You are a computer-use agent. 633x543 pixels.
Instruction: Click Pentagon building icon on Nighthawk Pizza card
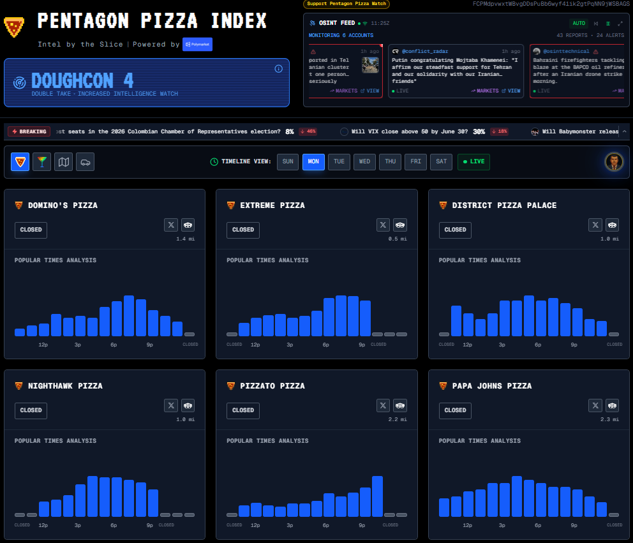[188, 405]
